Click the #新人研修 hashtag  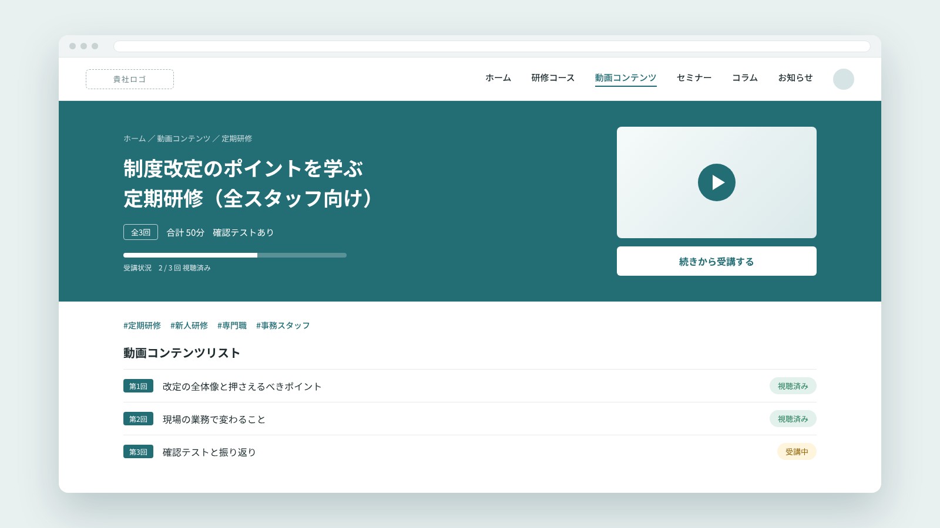(x=189, y=326)
